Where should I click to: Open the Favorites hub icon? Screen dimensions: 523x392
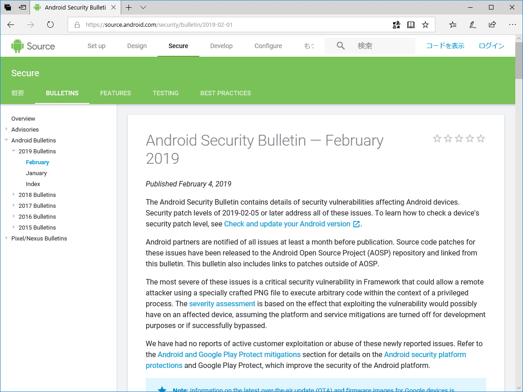(x=453, y=24)
